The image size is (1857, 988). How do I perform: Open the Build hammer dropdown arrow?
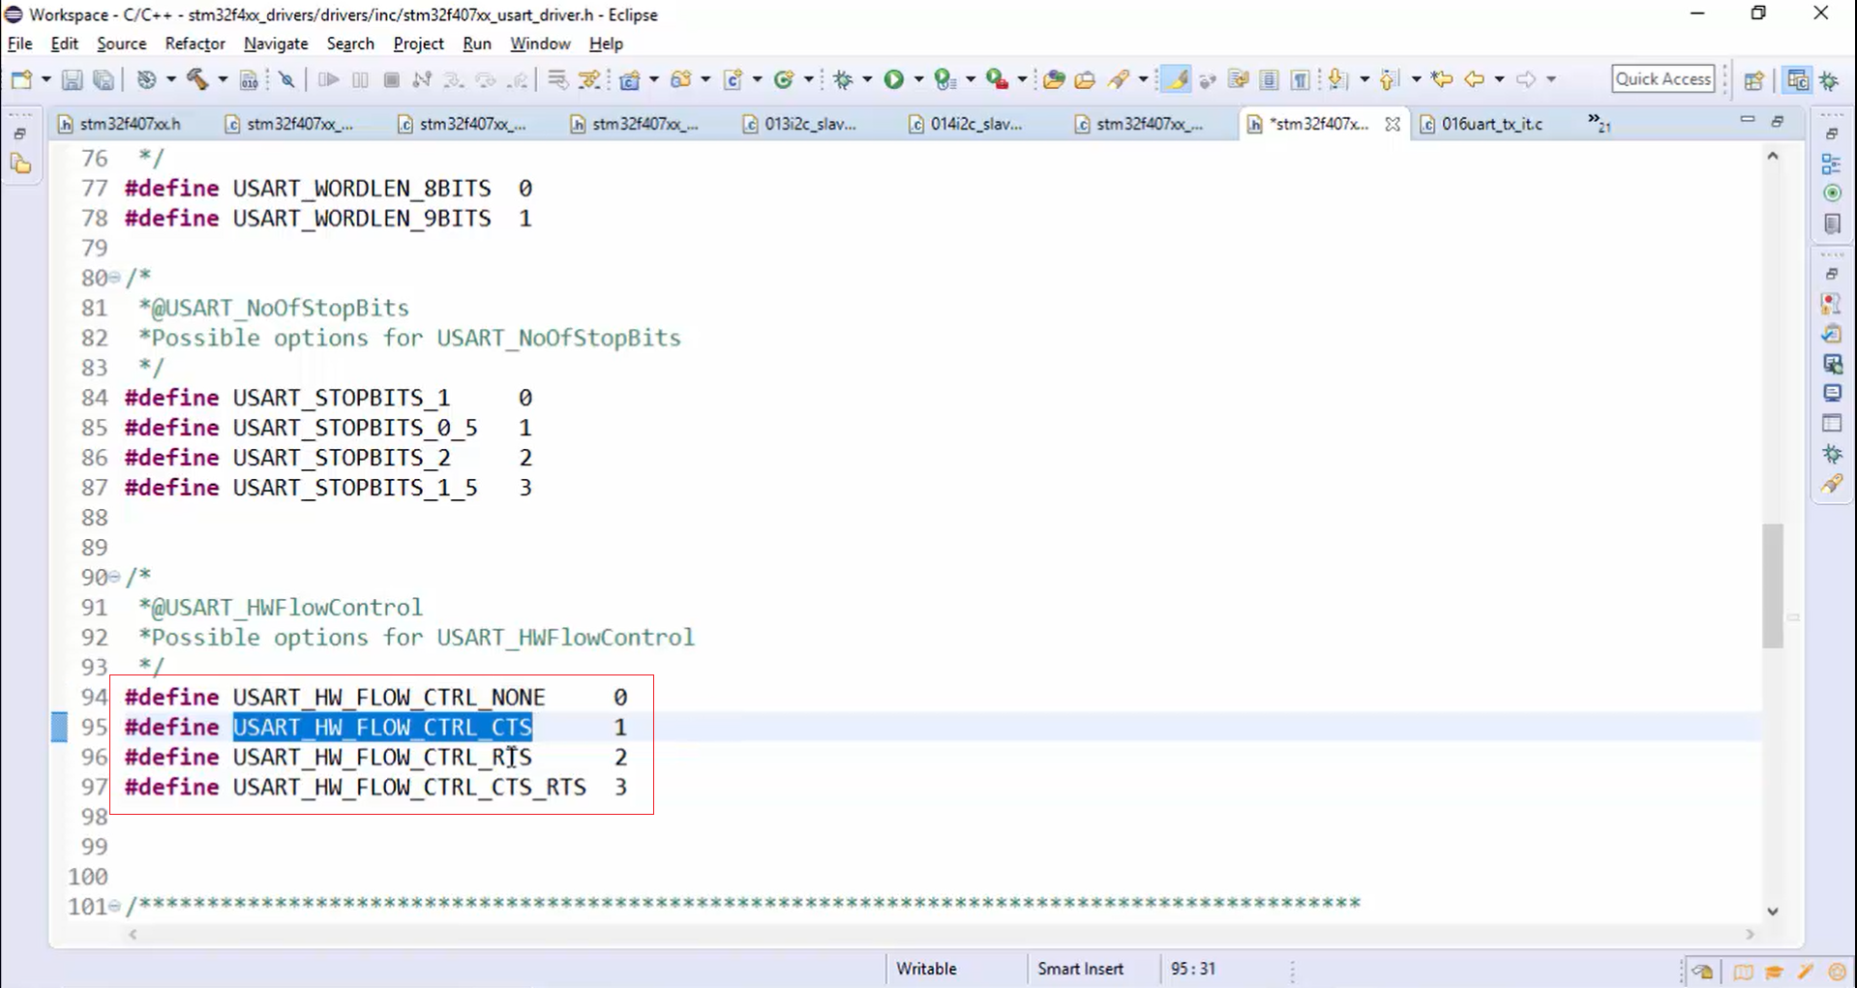tap(222, 79)
